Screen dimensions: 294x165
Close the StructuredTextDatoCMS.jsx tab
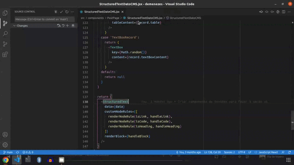coord(122,12)
